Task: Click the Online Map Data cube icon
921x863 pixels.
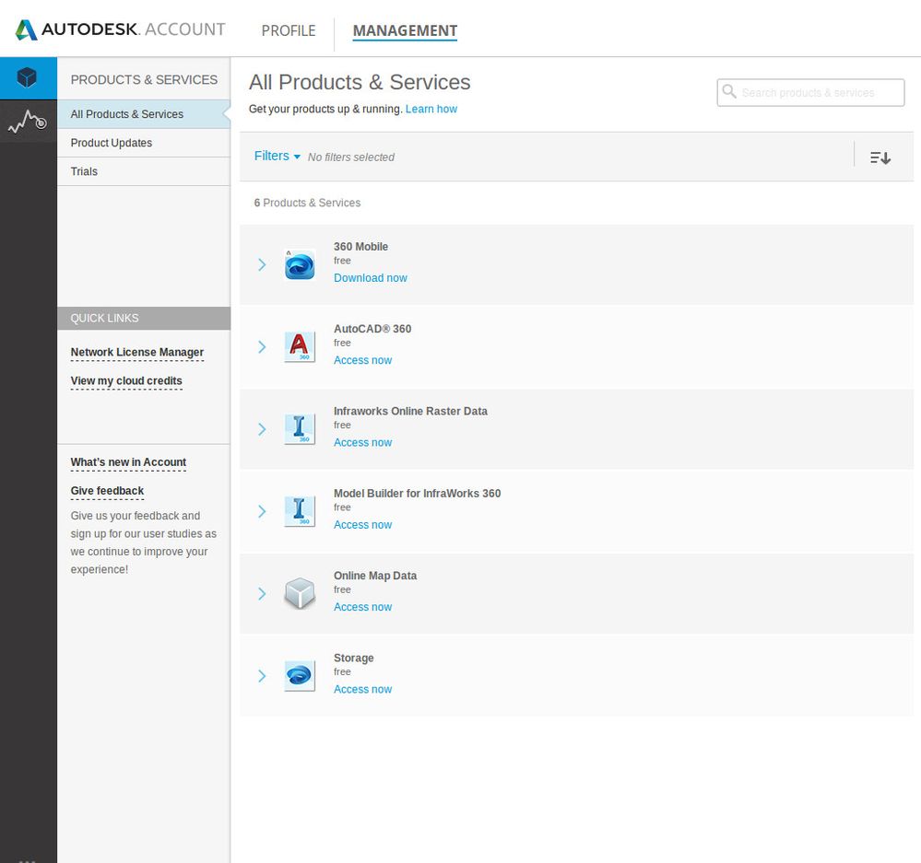Action: click(300, 593)
